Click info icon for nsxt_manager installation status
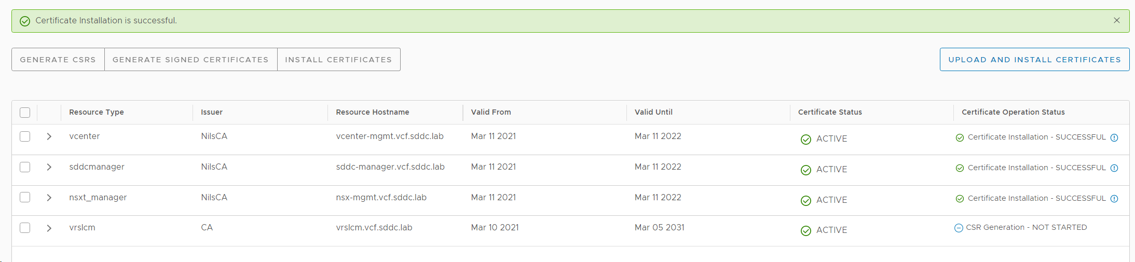Screen dimensions: 1135x262 click(1114, 199)
